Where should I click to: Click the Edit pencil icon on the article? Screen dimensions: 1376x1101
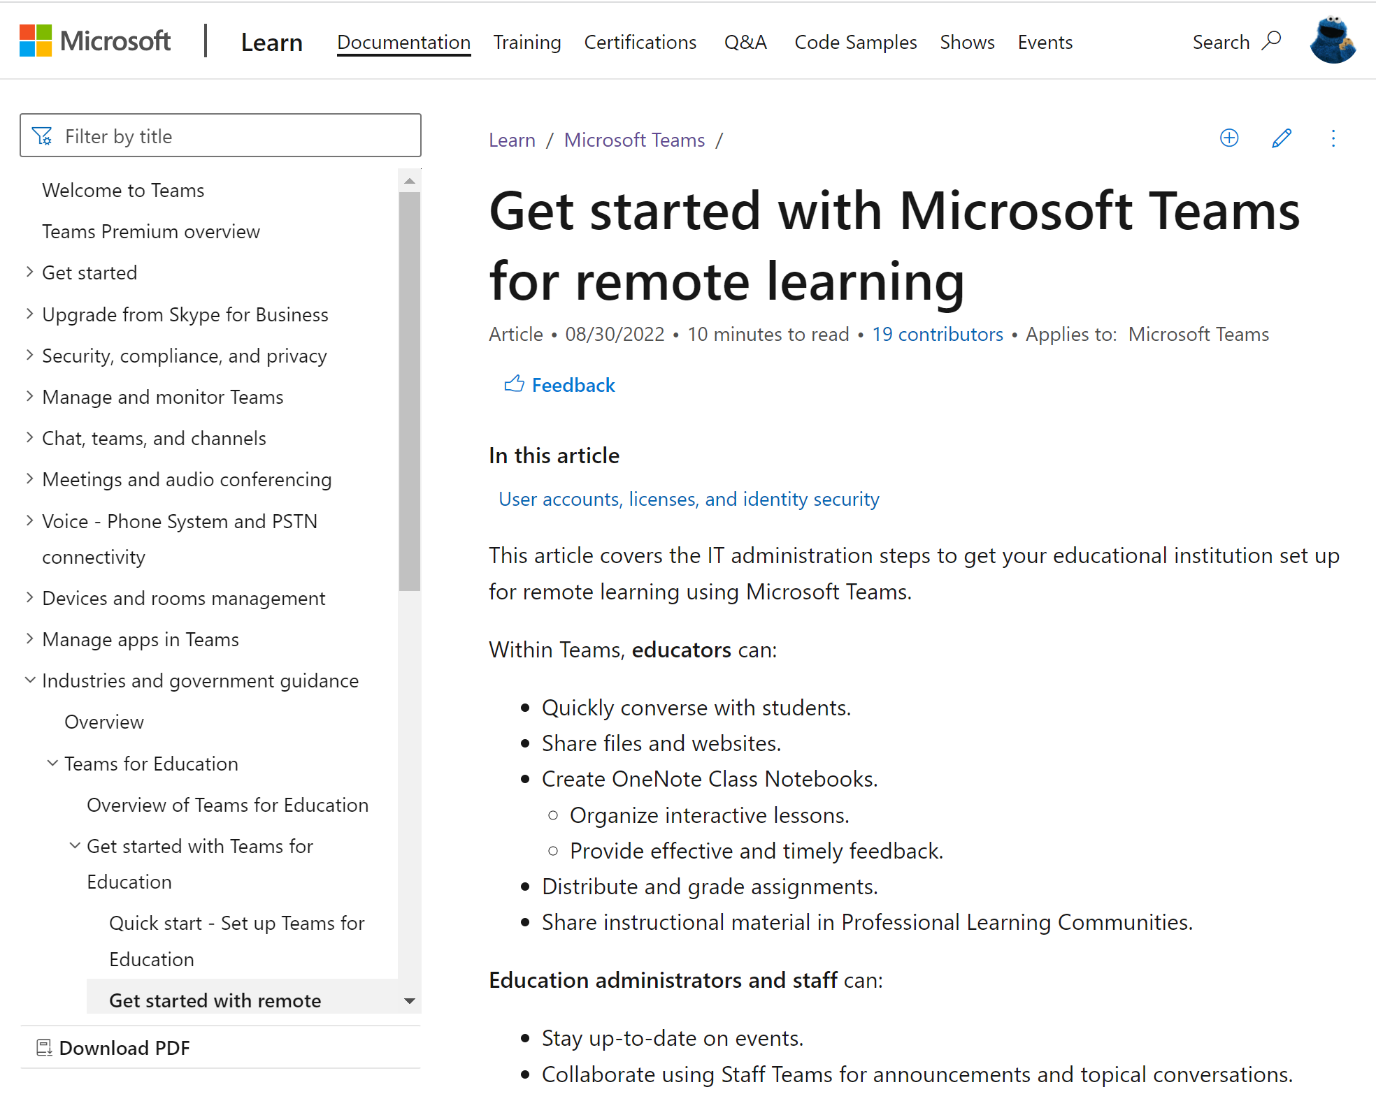pos(1280,138)
